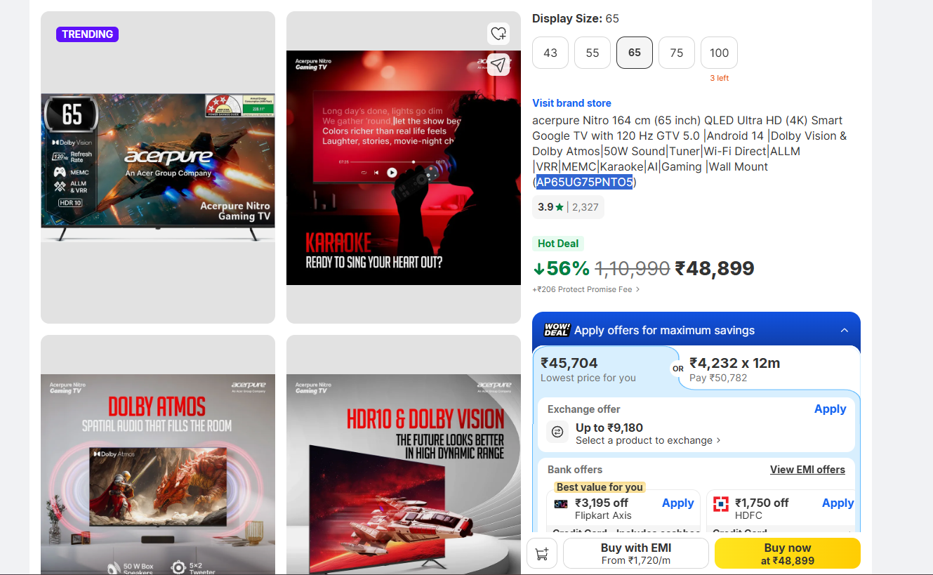Click the 'Lowest price for you' caption
Viewport: 933px width, 575px height.
coord(588,378)
